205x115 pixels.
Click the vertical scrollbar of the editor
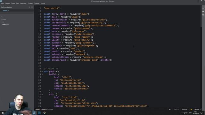201,16
